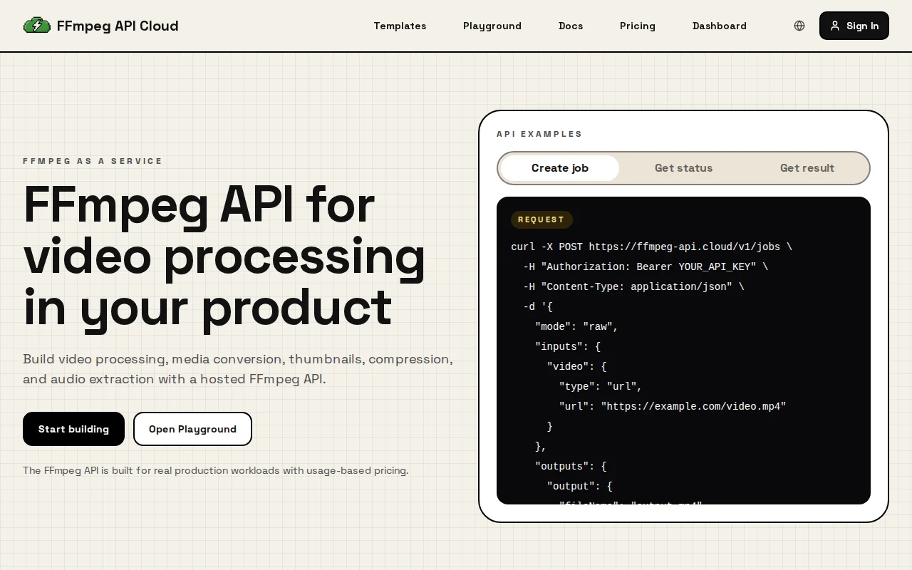Screen dimensions: 912x570
Task: Click the yellow REQUEST badge
Action: click(x=541, y=219)
